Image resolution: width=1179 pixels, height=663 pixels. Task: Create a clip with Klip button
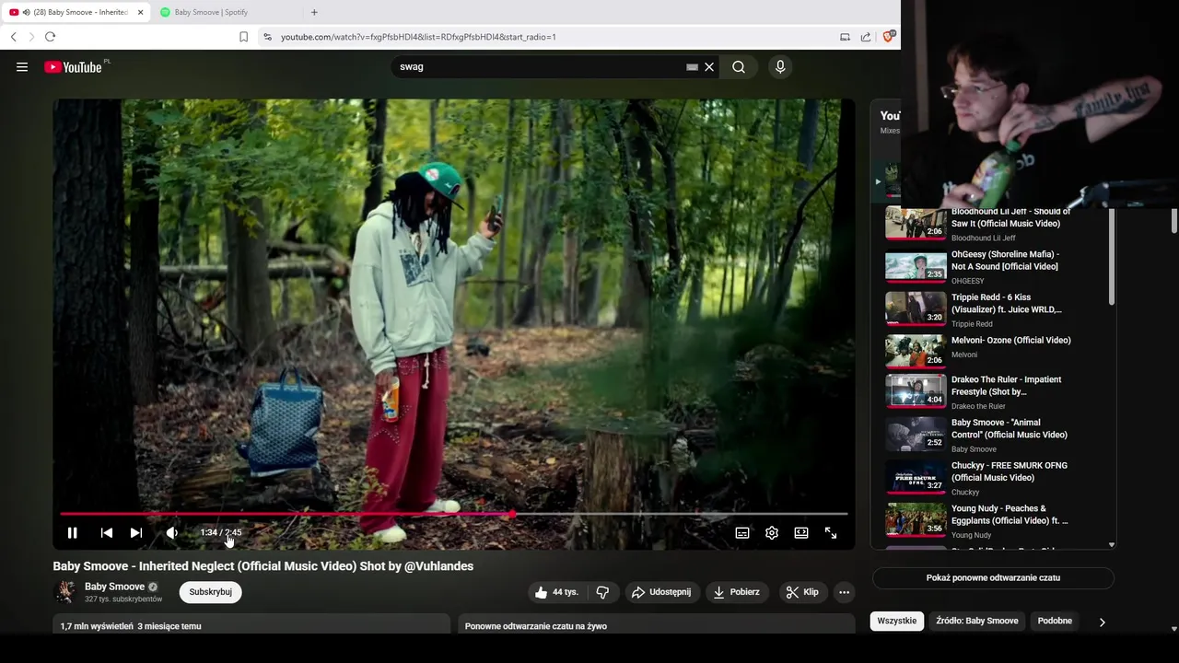coord(801,592)
